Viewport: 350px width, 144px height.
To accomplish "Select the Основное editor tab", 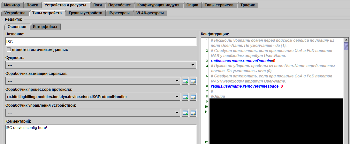I will (x=17, y=27).
